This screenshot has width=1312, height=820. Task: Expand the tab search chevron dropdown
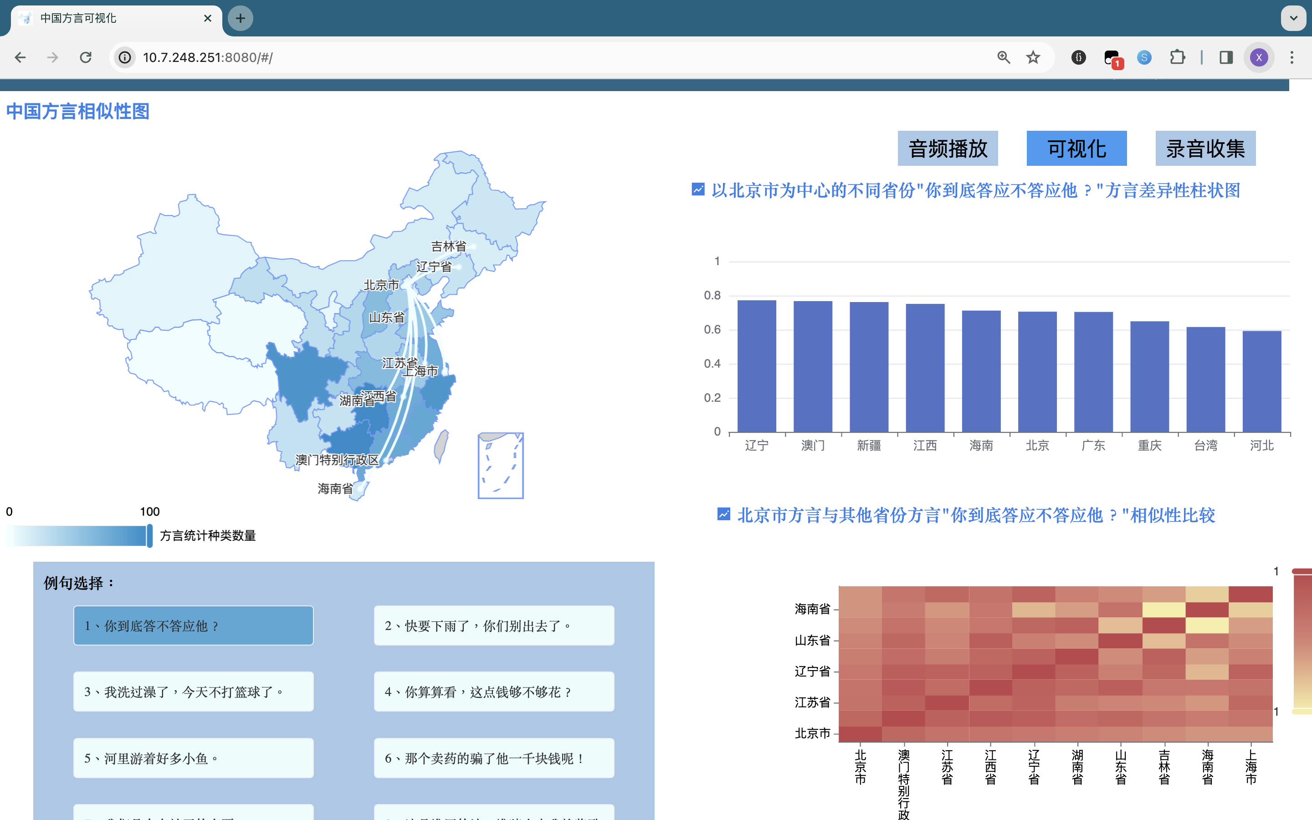coord(1294,18)
